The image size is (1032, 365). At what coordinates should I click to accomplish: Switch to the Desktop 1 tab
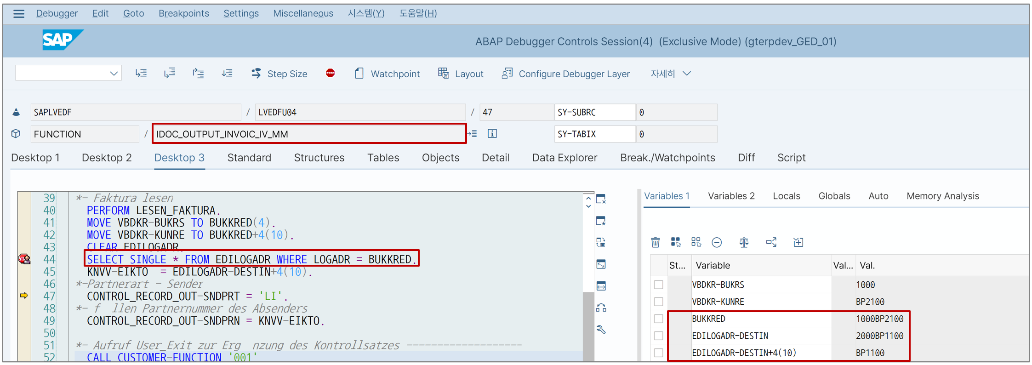click(35, 158)
